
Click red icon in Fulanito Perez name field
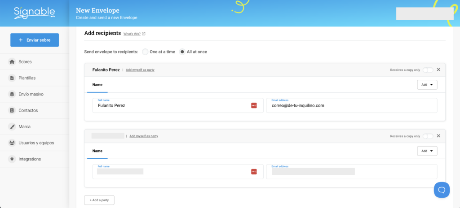coord(254,105)
